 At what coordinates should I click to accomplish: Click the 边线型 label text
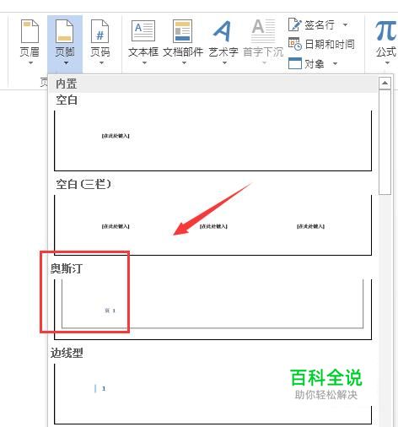[x=67, y=353]
